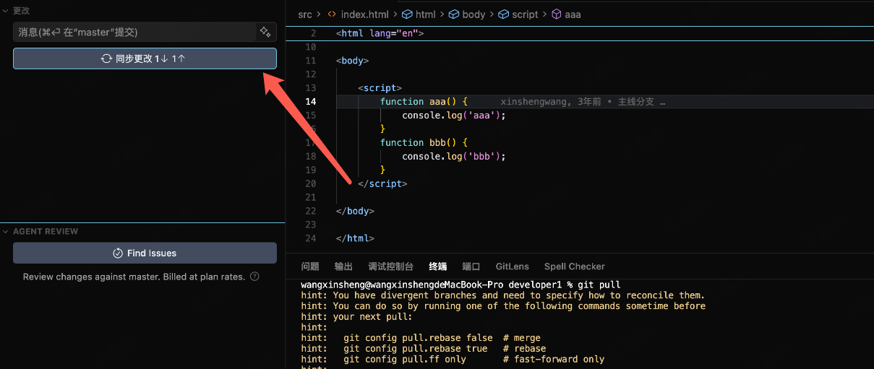Image resolution: width=874 pixels, height=369 pixels.
Task: Click the sync circular arrows icon on button
Action: 106,58
